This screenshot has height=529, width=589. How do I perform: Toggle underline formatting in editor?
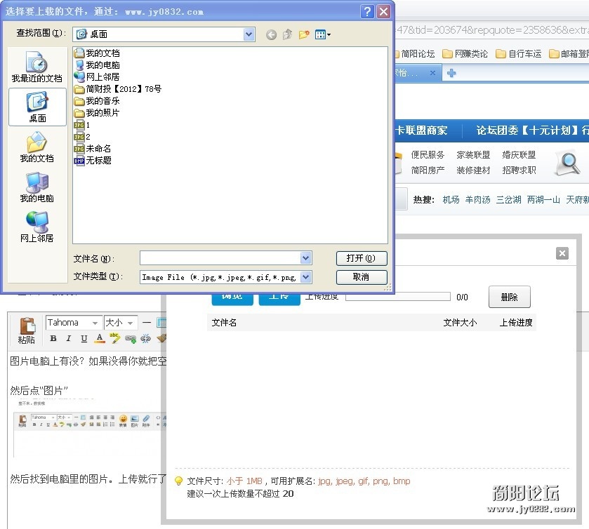(x=84, y=338)
